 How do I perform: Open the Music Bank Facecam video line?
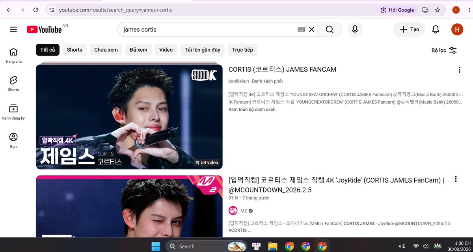point(346,95)
